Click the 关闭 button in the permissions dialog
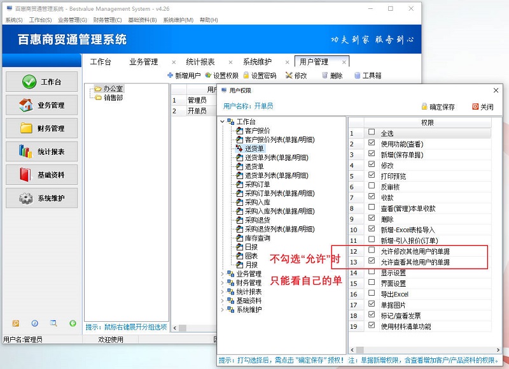The height and width of the screenshot is (369, 509). (x=476, y=106)
